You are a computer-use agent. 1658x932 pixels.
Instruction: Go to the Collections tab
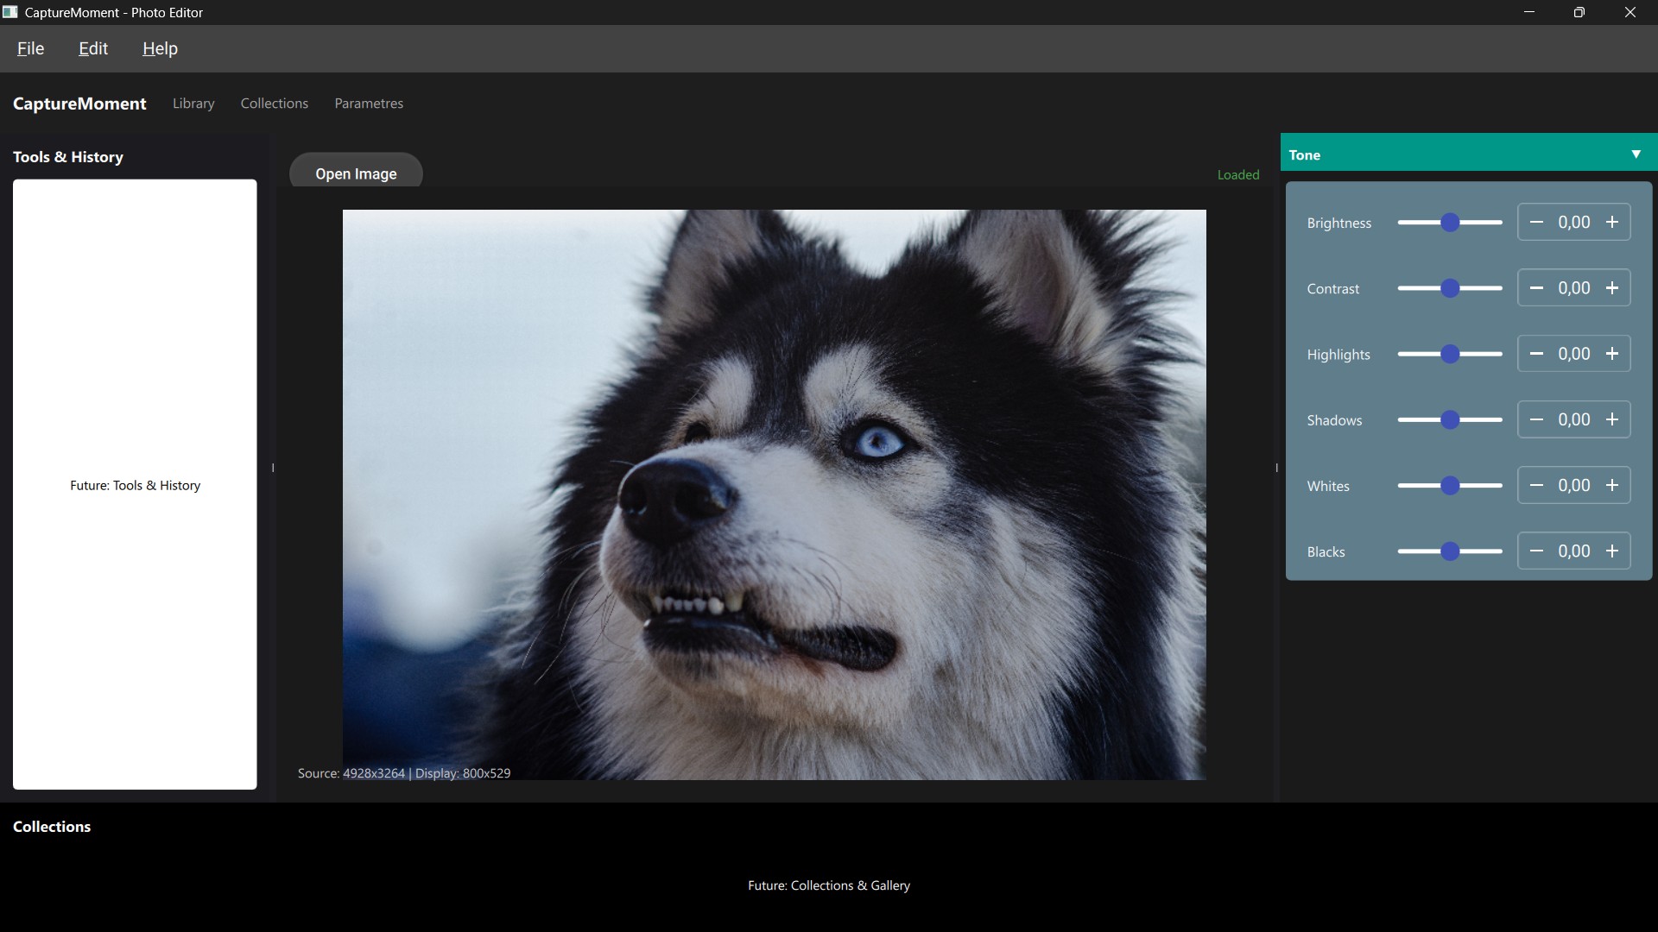point(274,104)
